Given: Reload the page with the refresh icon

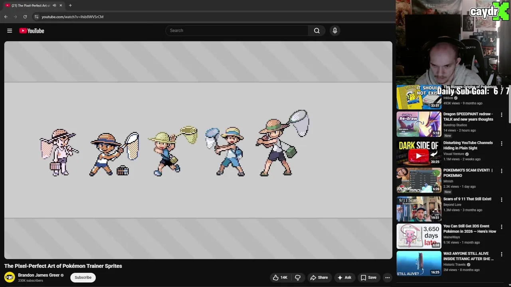Looking at the screenshot, I should pos(25,17).
